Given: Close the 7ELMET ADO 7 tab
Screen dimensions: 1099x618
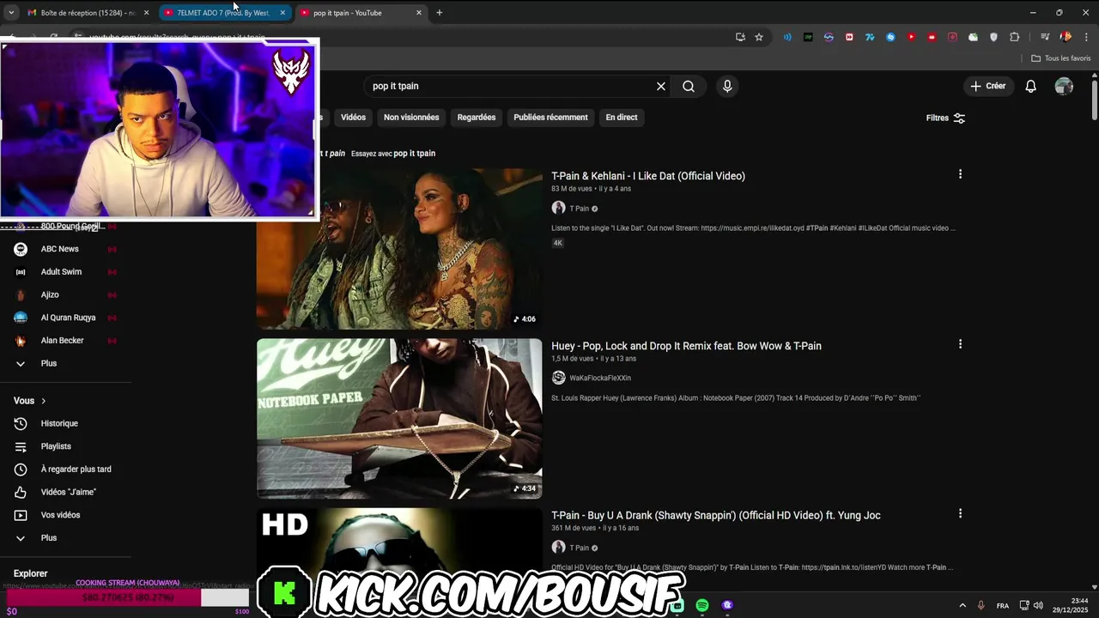Looking at the screenshot, I should pos(282,13).
